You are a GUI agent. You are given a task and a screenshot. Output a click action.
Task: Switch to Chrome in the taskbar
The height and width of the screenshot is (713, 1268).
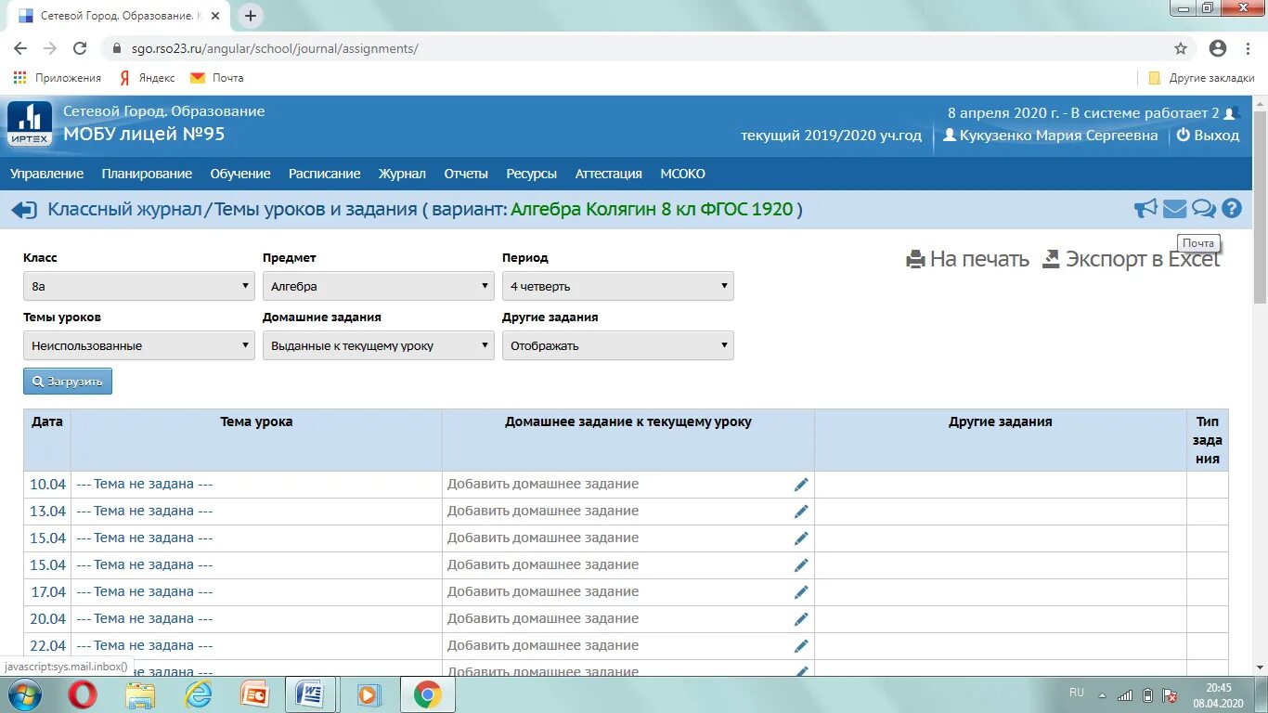[x=427, y=694]
